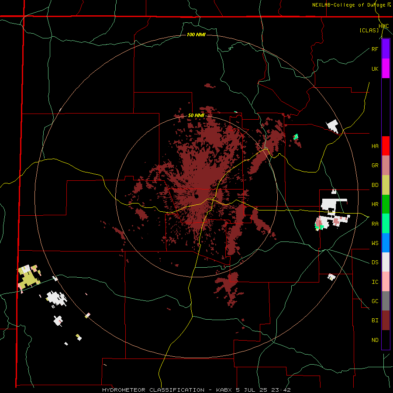
Task: Click the RA legend label
Action: tap(375, 224)
